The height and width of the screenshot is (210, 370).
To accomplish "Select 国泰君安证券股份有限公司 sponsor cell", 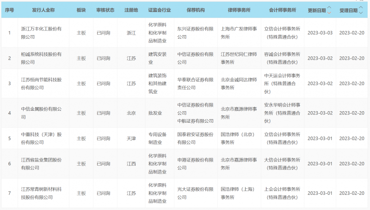I will tap(195, 138).
